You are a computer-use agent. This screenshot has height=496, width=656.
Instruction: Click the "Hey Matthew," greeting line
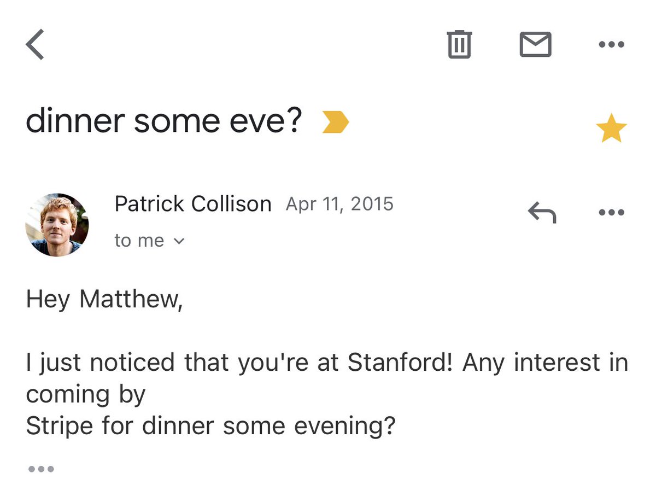click(104, 300)
